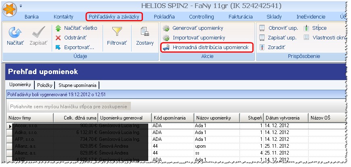
Task: Open the Kontakty menu
Action: [63, 17]
